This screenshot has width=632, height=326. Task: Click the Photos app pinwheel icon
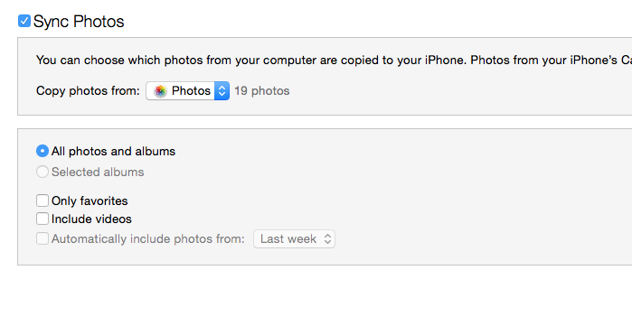pyautogui.click(x=160, y=91)
